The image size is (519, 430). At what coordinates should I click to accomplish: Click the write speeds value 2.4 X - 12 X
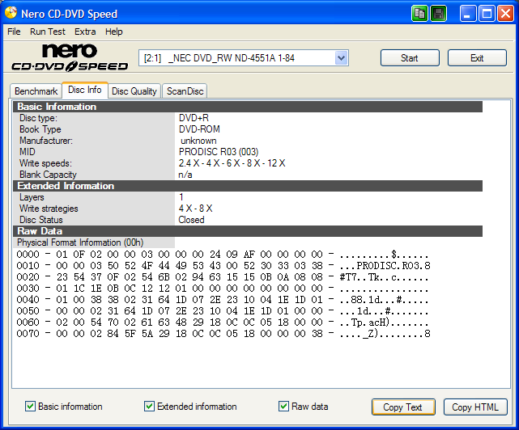(232, 163)
